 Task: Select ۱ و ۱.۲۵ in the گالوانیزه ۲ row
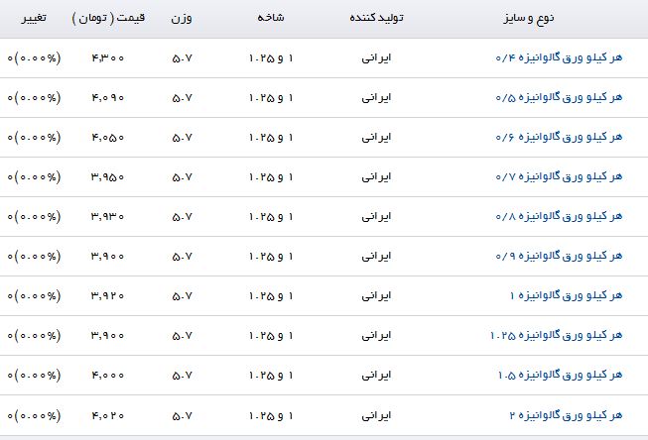pyautogui.click(x=271, y=415)
